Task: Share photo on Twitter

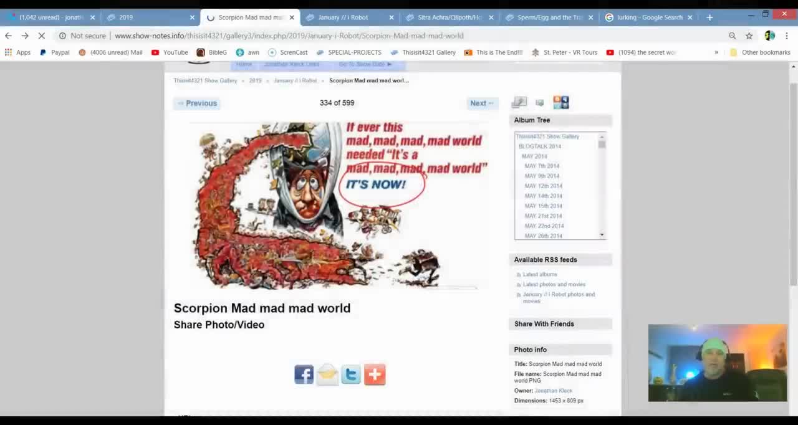Action: tap(351, 375)
